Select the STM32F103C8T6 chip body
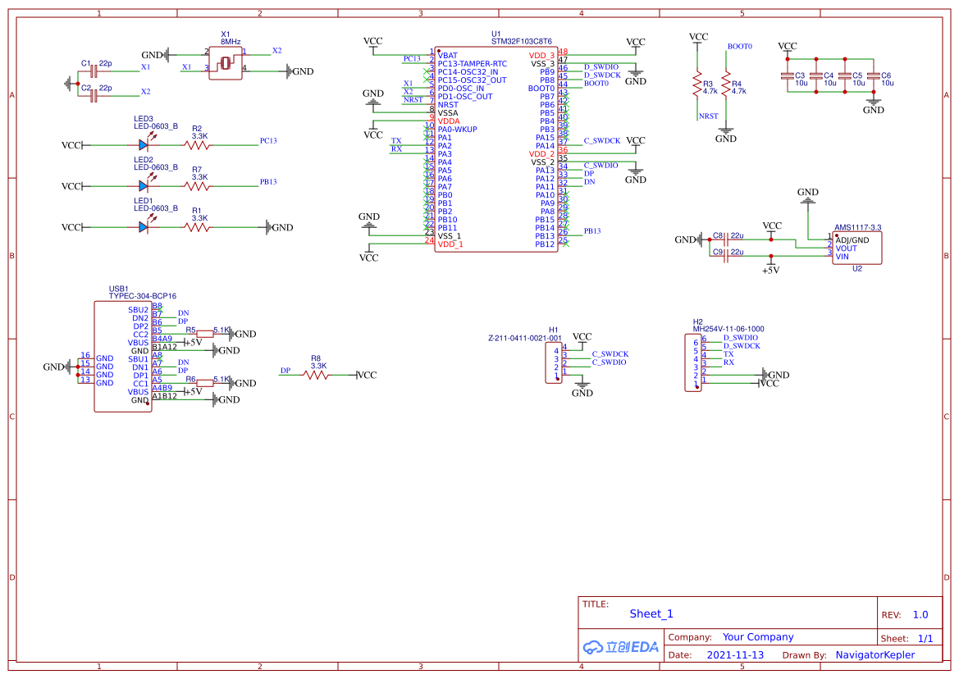The height and width of the screenshot is (679, 959). click(496, 149)
